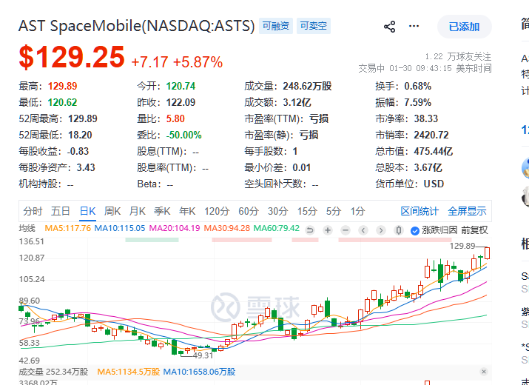Click the 已添加 watchlist button

point(464,27)
